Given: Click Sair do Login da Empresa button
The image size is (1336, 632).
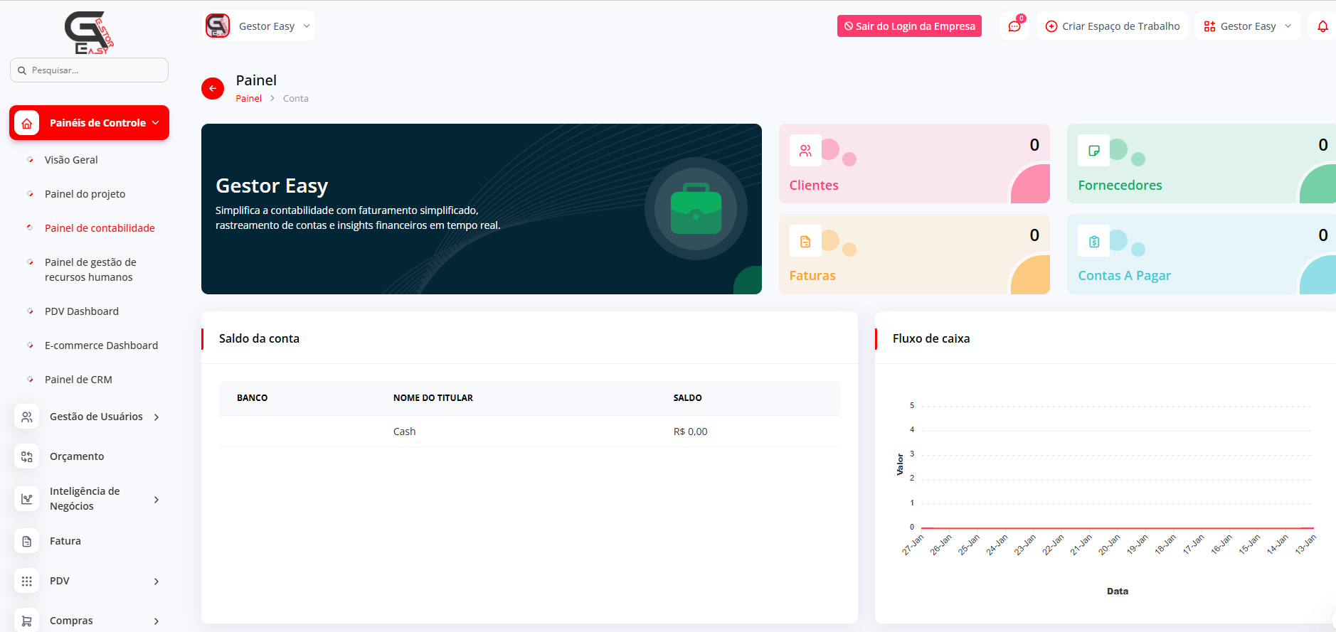Looking at the screenshot, I should point(909,26).
